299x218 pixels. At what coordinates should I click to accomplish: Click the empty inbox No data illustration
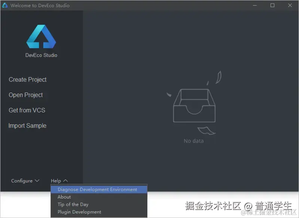pos(194,103)
